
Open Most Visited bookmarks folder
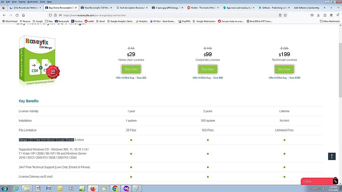click(10, 21)
